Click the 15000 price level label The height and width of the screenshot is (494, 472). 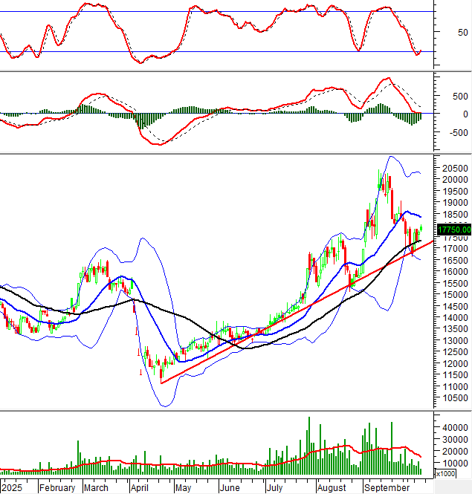454,295
